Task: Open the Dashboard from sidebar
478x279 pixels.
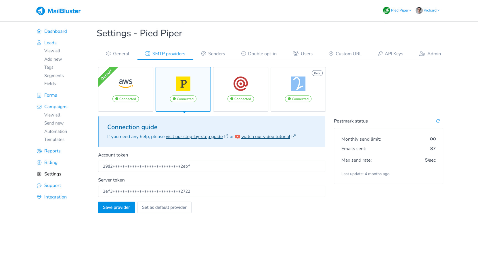Action: pos(56,31)
